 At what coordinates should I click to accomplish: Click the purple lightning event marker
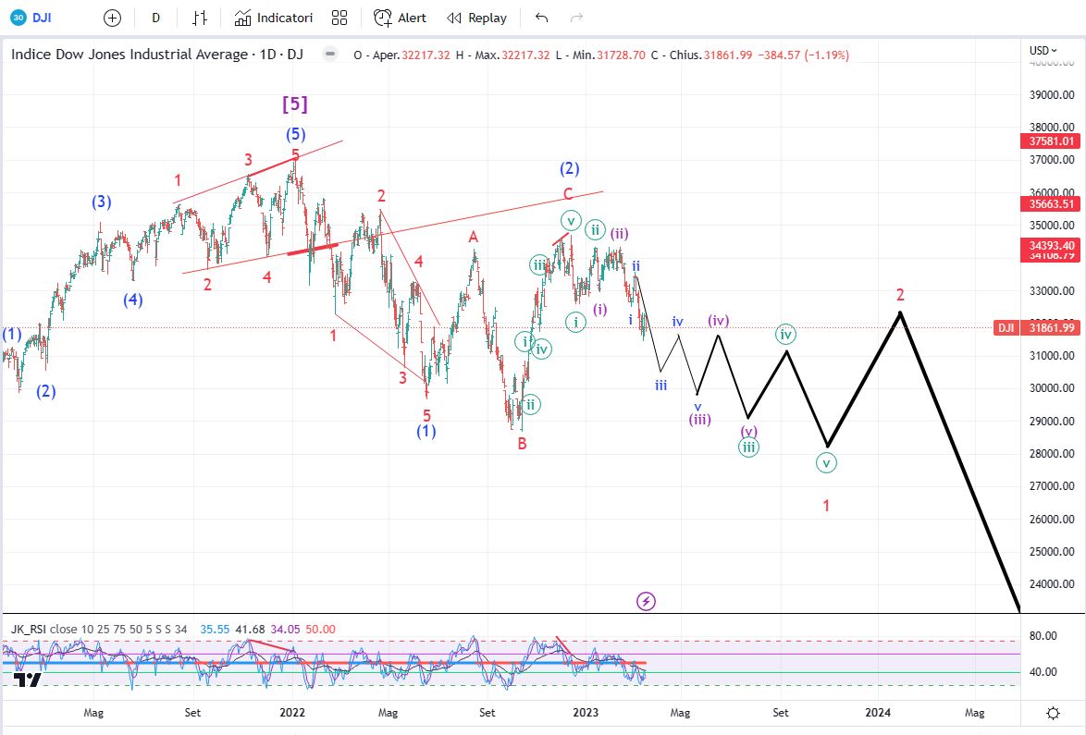(646, 602)
